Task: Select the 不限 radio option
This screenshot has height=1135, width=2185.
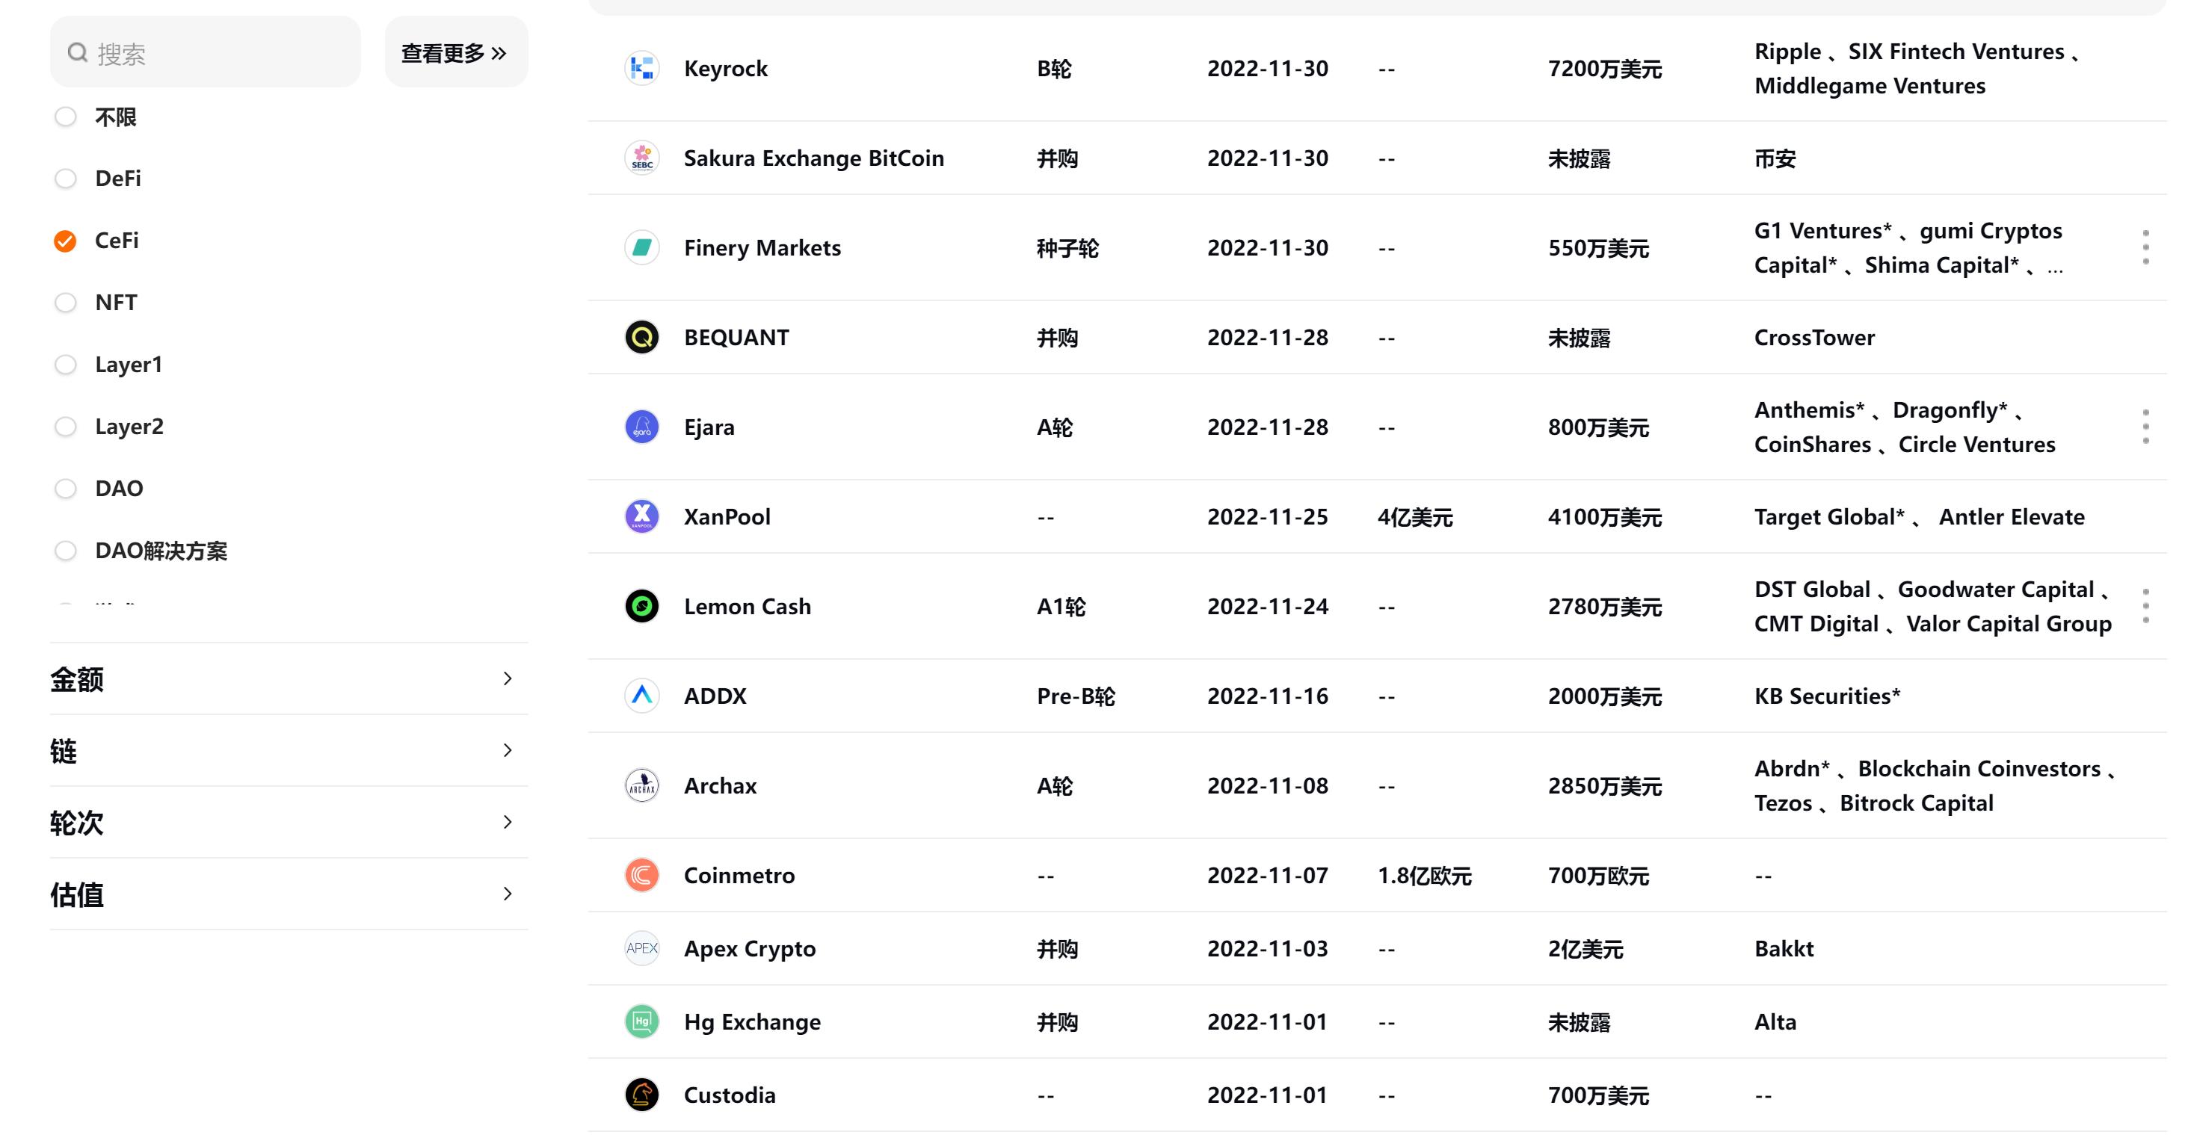Action: (x=65, y=117)
